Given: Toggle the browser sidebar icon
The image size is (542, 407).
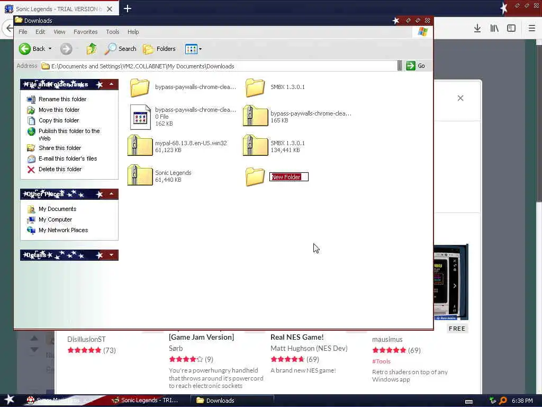Looking at the screenshot, I should 511,29.
